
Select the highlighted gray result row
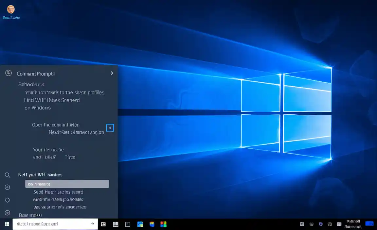[x=67, y=184]
